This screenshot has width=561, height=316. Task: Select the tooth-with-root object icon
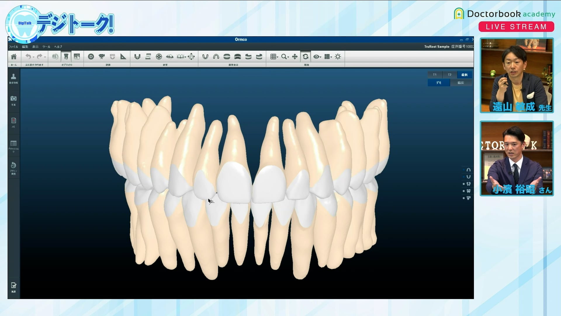[66, 56]
